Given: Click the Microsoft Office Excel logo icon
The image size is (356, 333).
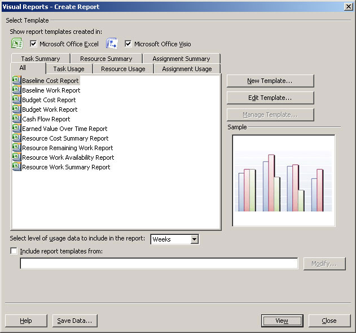Looking at the screenshot, I should click(17, 43).
